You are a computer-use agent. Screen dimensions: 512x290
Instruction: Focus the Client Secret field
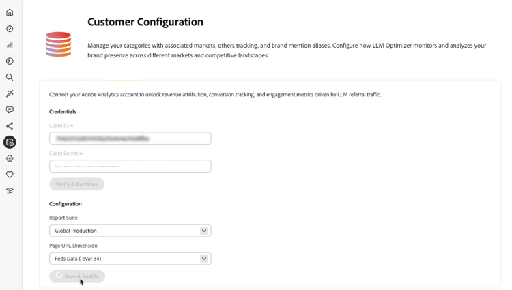(130, 166)
